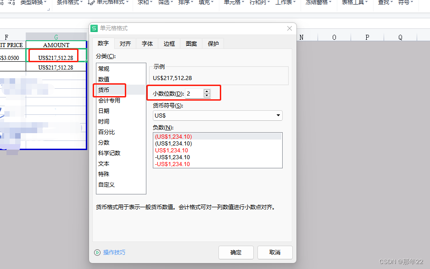The height and width of the screenshot is (269, 430).
Task: Switch to the 边框 tab
Action: coord(169,43)
